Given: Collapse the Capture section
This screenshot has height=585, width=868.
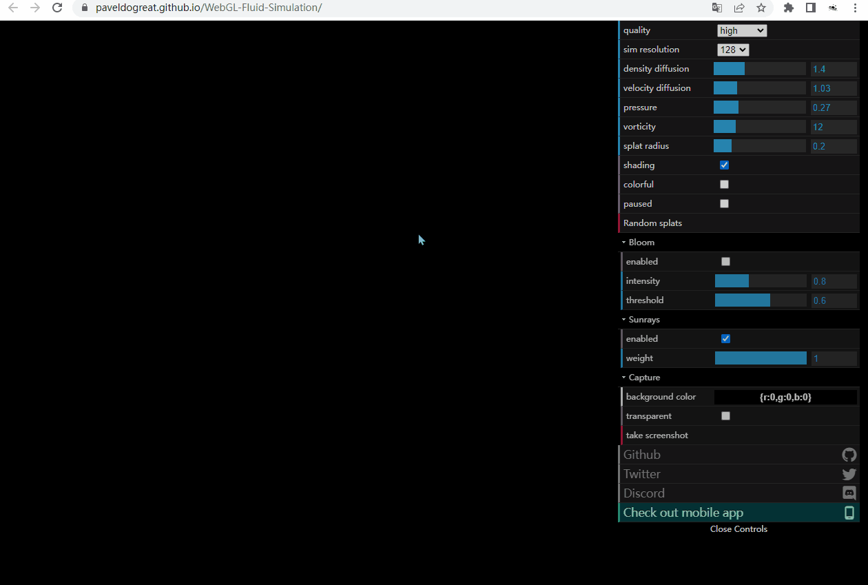Looking at the screenshot, I should 739,378.
